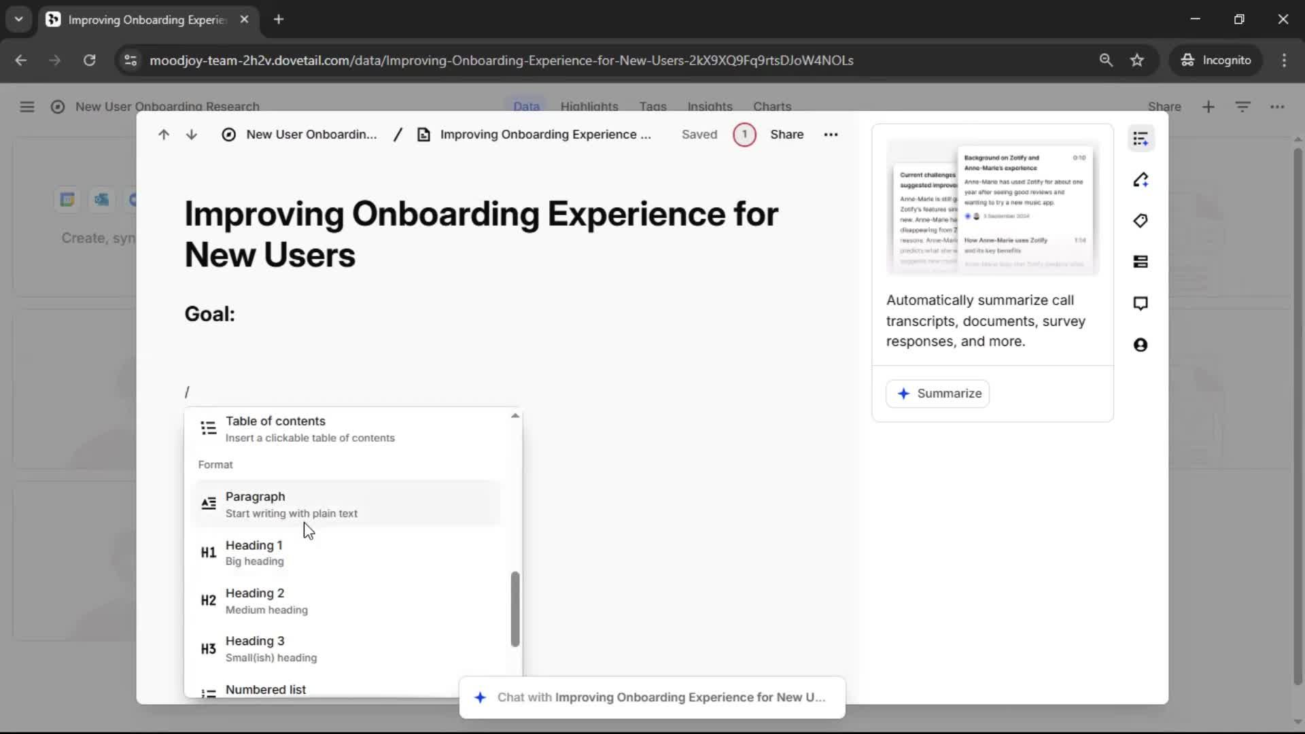This screenshot has width=1305, height=734.
Task: Open the comments sidebar icon
Action: [1141, 303]
